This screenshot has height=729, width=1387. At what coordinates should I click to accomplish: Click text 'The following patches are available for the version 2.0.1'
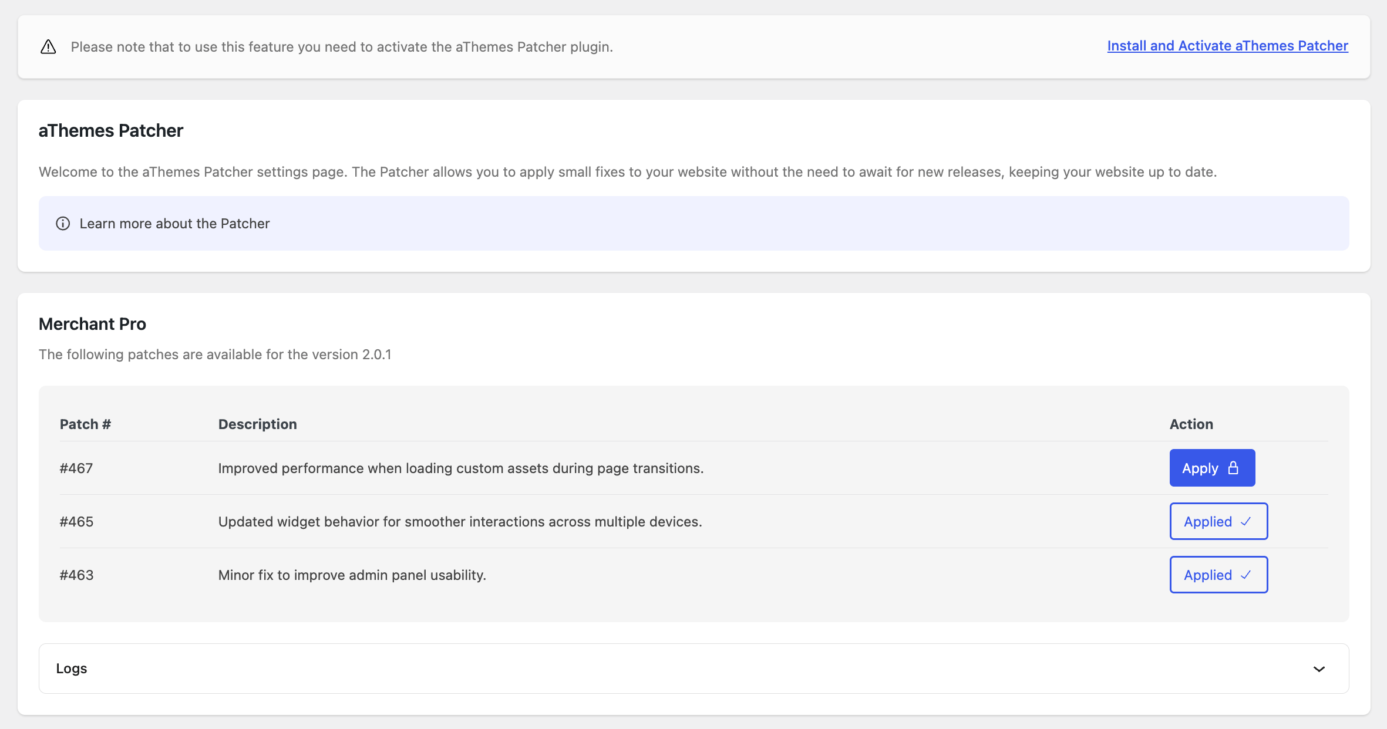pyautogui.click(x=215, y=355)
